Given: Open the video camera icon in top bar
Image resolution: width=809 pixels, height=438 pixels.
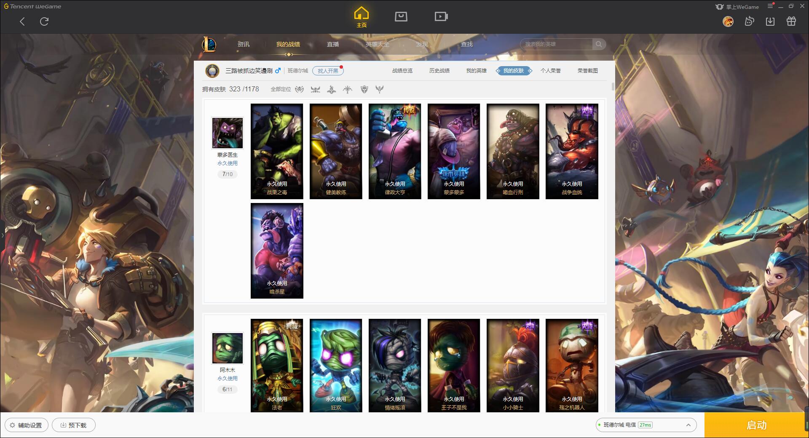Looking at the screenshot, I should 441,16.
